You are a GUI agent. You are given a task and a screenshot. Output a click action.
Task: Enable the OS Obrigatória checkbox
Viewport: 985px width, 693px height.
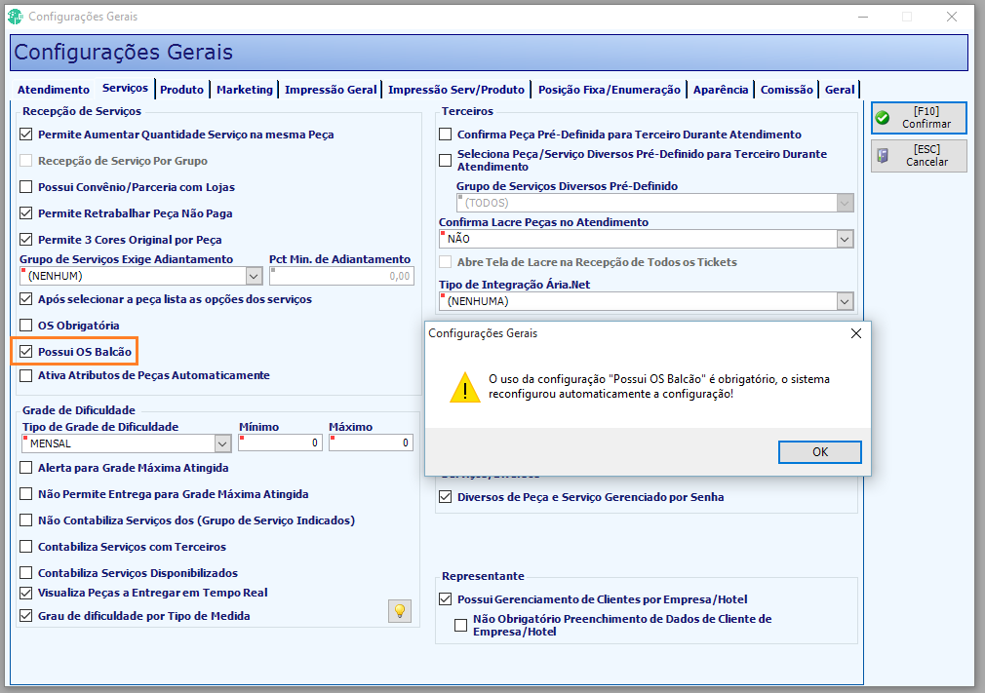pos(25,326)
